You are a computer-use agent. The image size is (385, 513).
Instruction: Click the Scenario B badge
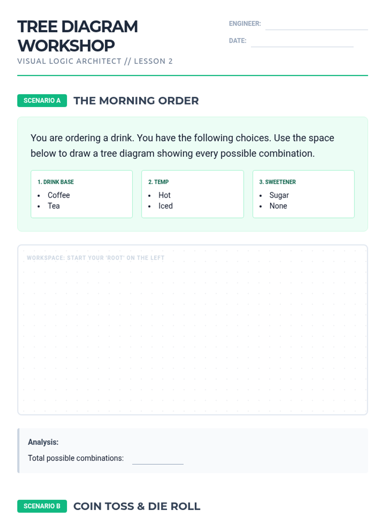[42, 506]
